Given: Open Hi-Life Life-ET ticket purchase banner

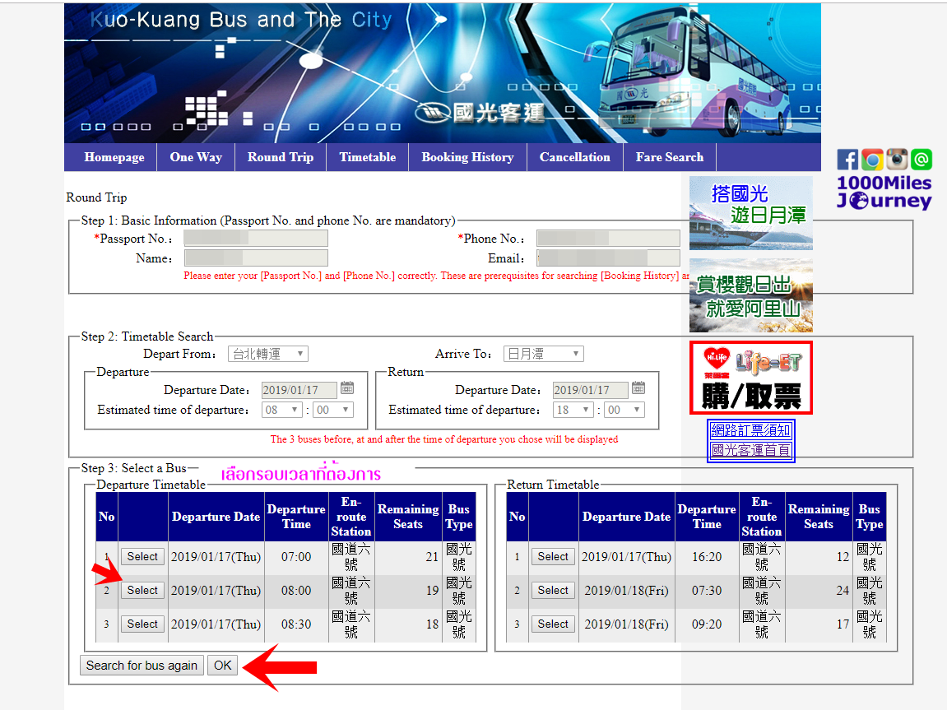Looking at the screenshot, I should pos(750,378).
